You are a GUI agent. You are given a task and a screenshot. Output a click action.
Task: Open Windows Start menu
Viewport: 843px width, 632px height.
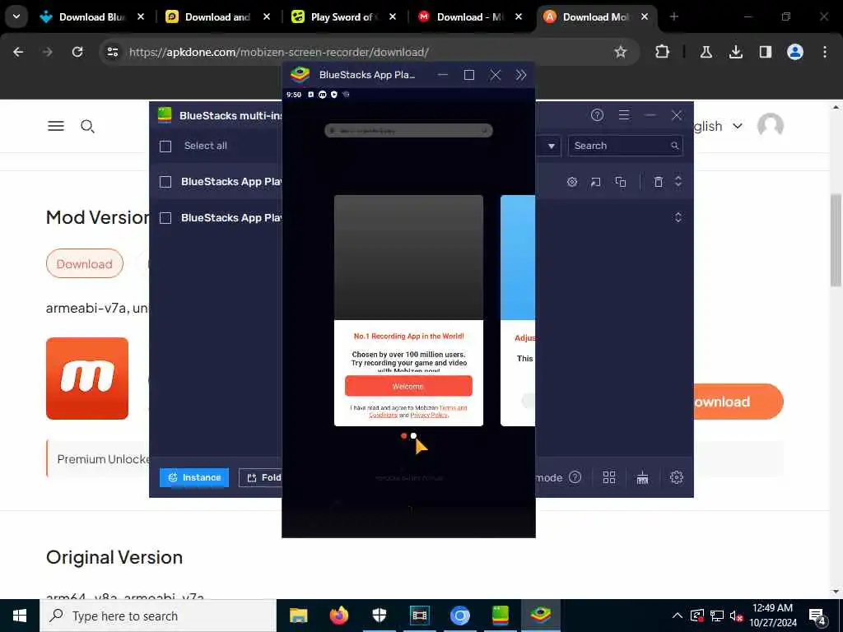[20, 616]
